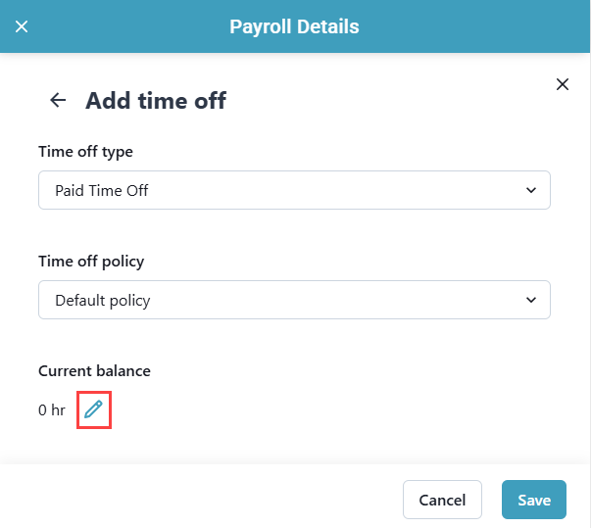Click the Time off policy label
The height and width of the screenshot is (528, 591).
tap(91, 262)
